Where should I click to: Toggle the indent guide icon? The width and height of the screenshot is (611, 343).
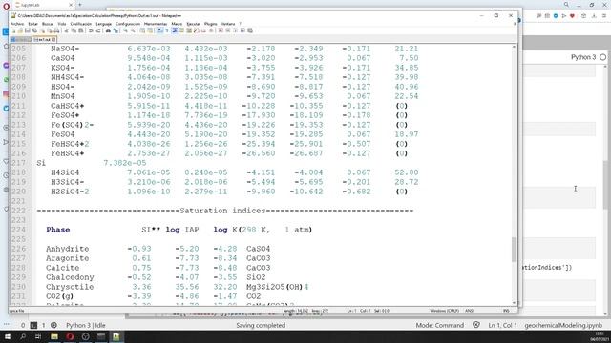[x=175, y=30]
